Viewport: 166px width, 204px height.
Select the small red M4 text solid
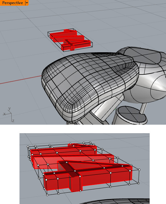(x=70, y=40)
